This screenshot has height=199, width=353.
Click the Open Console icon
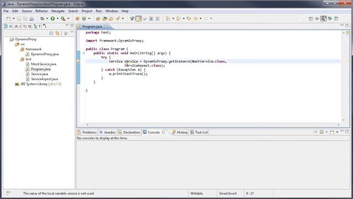point(332,132)
